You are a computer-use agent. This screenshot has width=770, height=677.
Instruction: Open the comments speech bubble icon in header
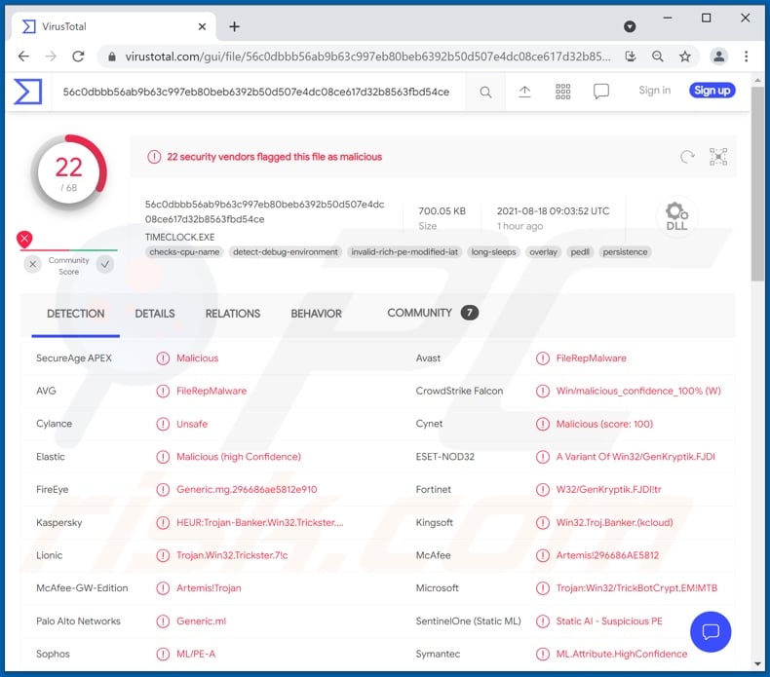coord(601,92)
